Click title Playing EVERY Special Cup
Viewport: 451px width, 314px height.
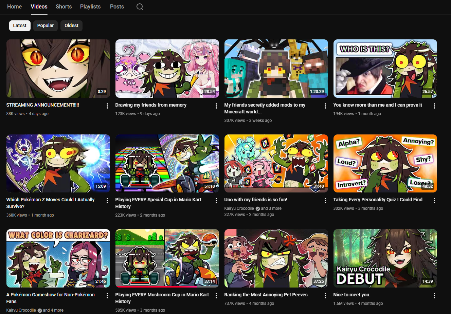click(158, 203)
